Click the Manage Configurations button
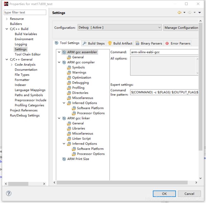Image resolution: width=206 pixels, height=203 pixels. (181, 27)
